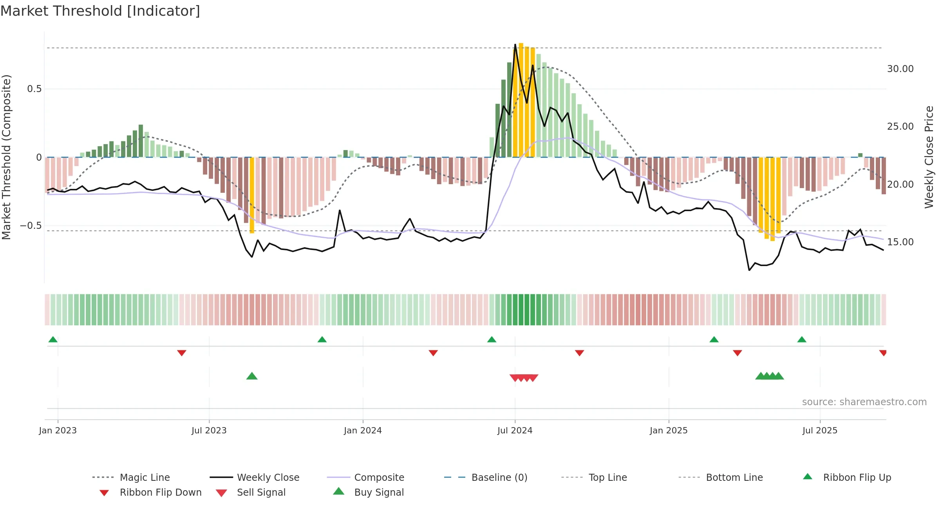Click the ribbon flip down marker near Mar 2024
The image size is (940, 529).
(x=433, y=353)
